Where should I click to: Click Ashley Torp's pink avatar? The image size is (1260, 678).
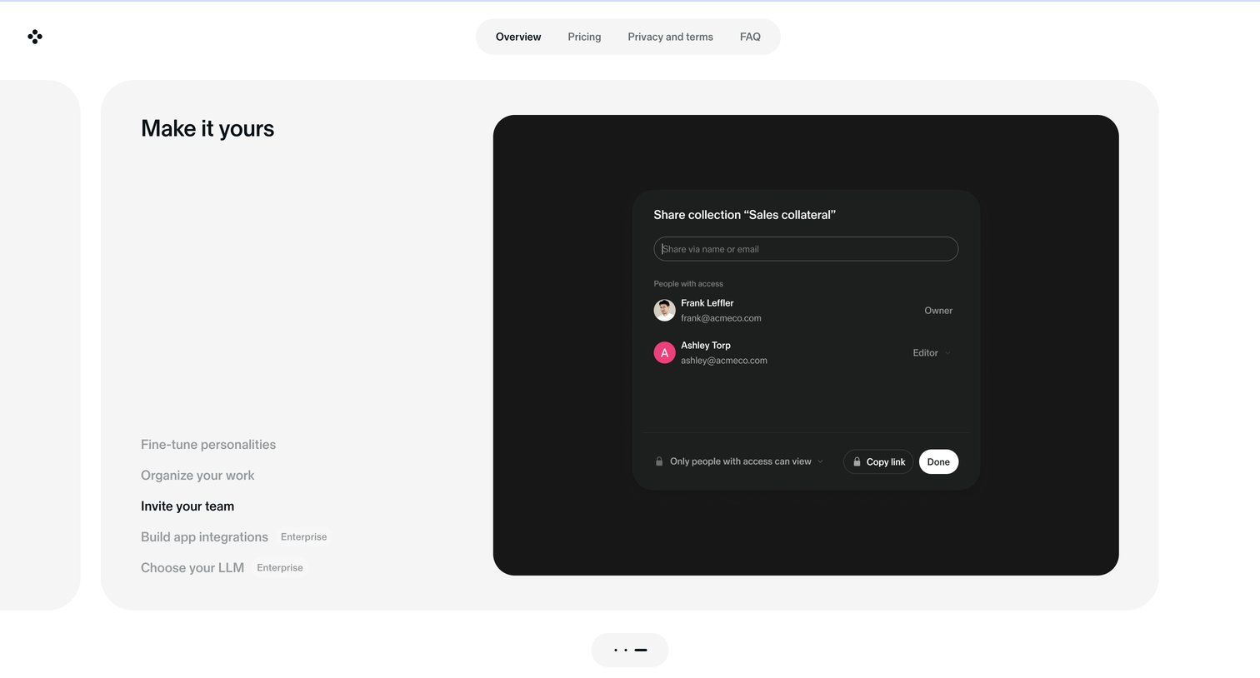pyautogui.click(x=664, y=353)
